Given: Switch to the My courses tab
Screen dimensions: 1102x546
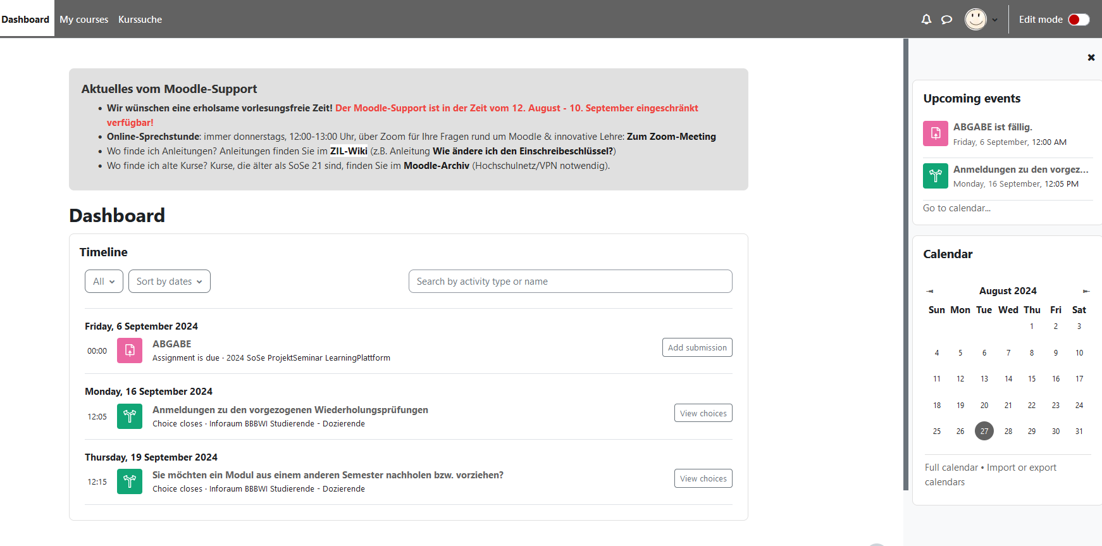Looking at the screenshot, I should click(84, 20).
